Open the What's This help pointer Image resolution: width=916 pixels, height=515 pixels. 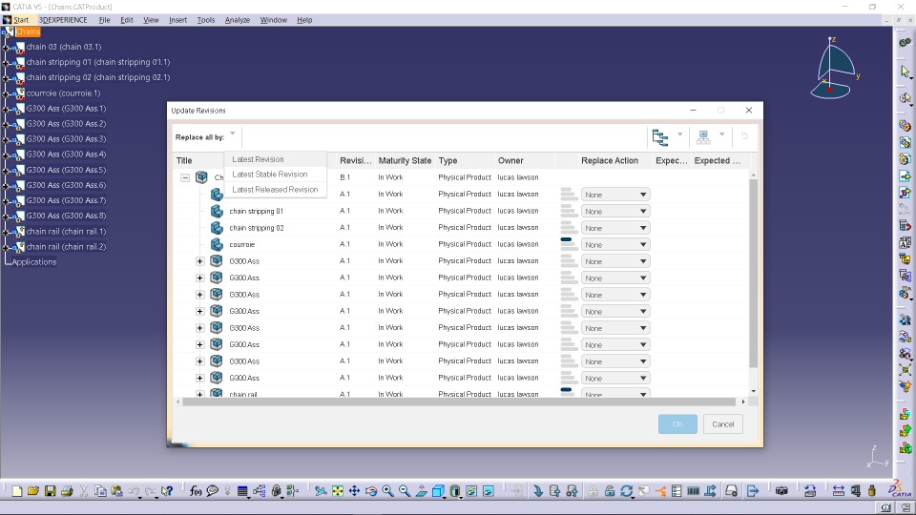point(168,491)
